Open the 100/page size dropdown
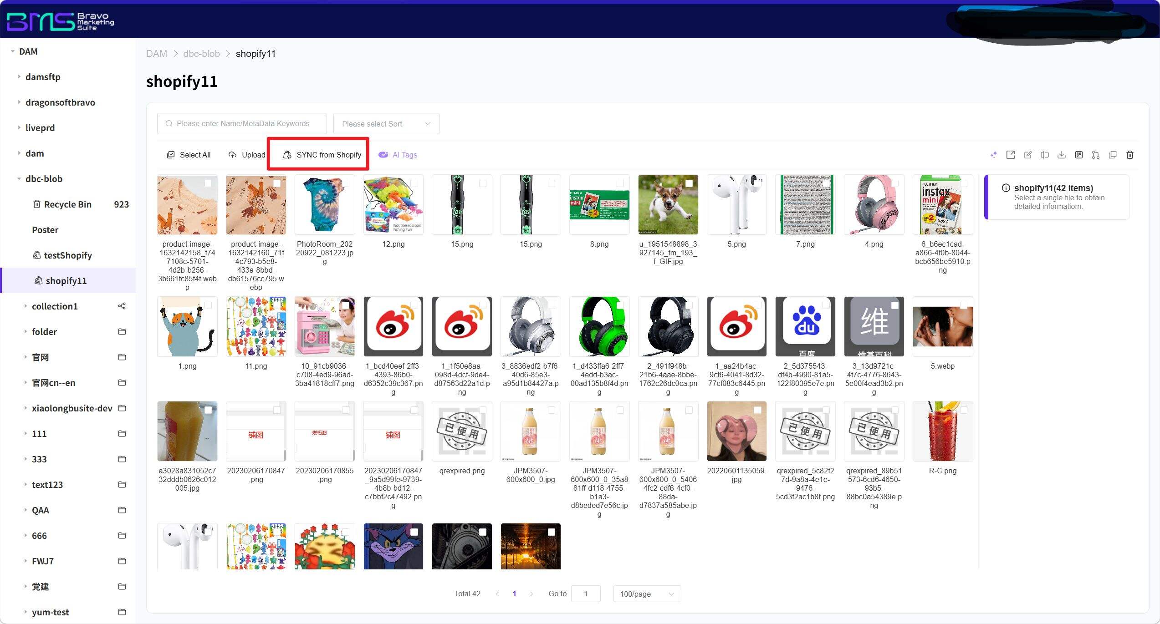The height and width of the screenshot is (624, 1160). [x=646, y=594]
